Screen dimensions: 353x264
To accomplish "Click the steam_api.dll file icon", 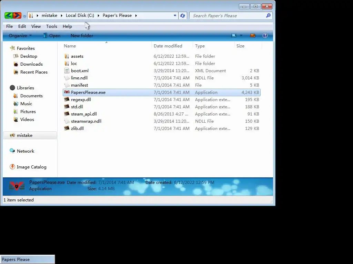I will [67, 114].
